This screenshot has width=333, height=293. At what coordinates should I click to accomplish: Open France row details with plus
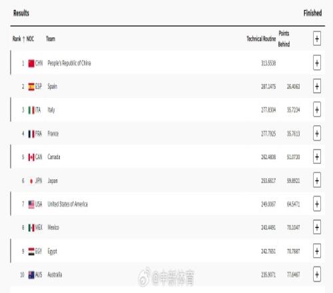[x=317, y=133]
